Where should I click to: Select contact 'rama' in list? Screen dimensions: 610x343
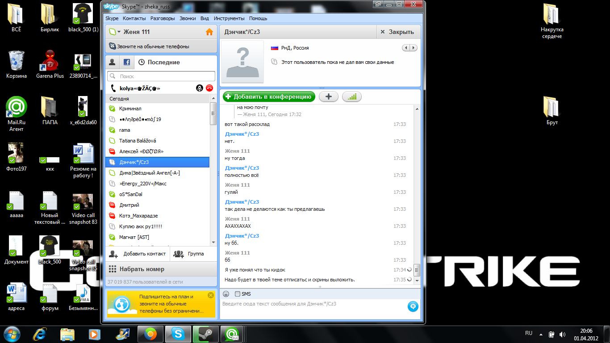pos(157,130)
